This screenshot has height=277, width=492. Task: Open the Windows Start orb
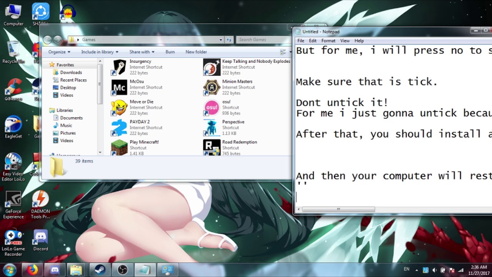pos(9,270)
